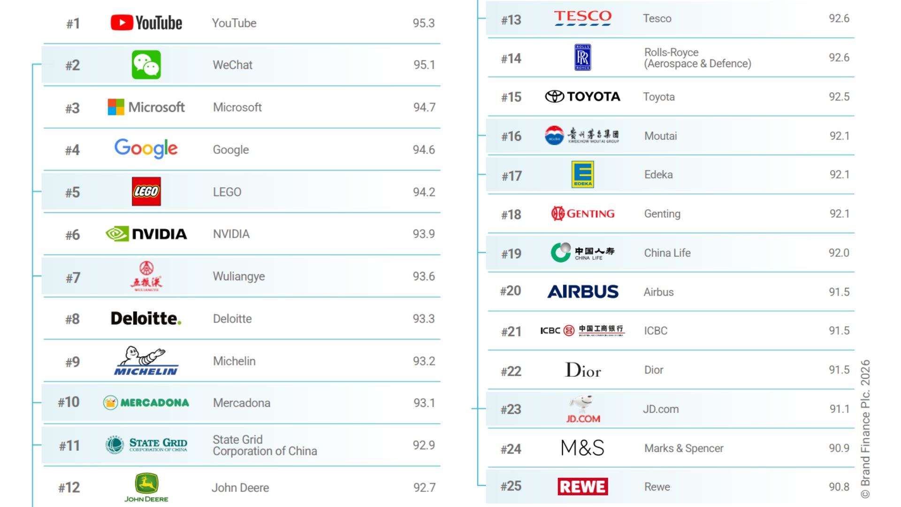Screen dimensions: 901x507
Task: Select the NVIDIA logo
Action: pos(146,234)
